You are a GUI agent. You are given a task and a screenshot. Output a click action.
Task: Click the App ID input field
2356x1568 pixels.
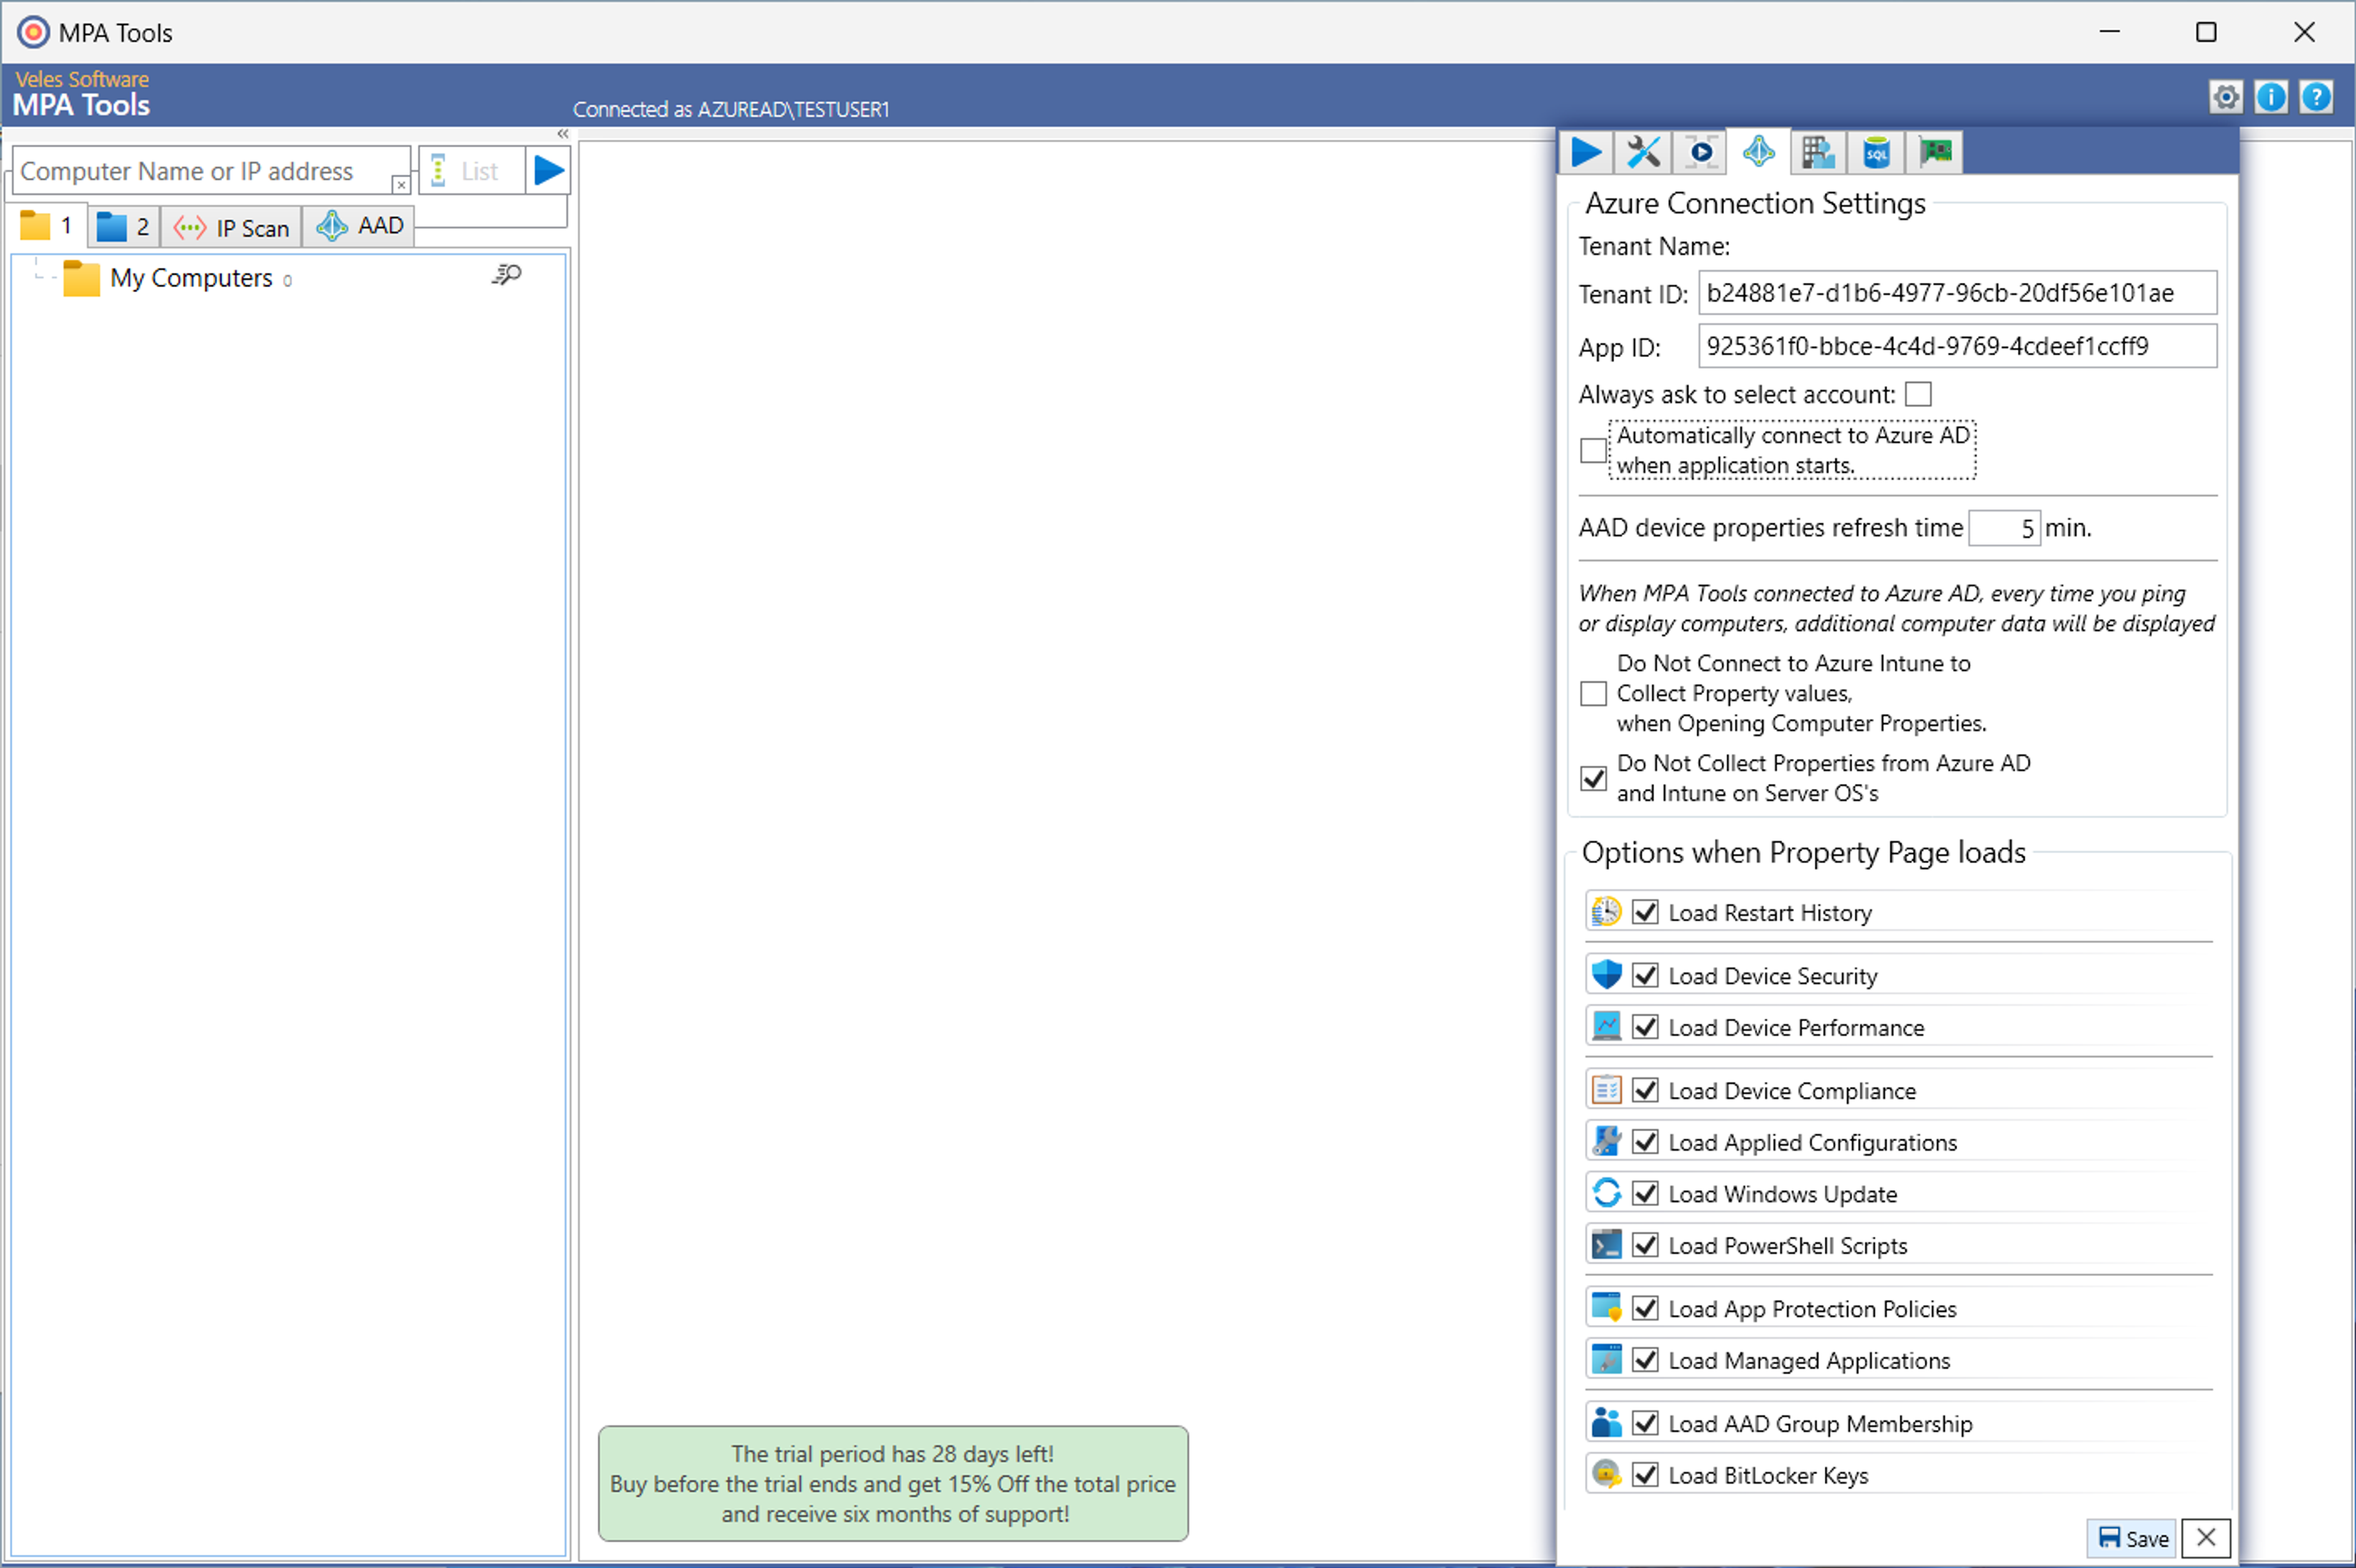tap(1957, 346)
